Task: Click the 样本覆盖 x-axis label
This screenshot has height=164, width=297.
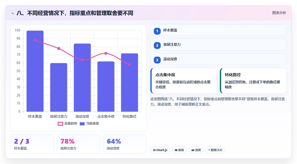Action: pos(35,117)
